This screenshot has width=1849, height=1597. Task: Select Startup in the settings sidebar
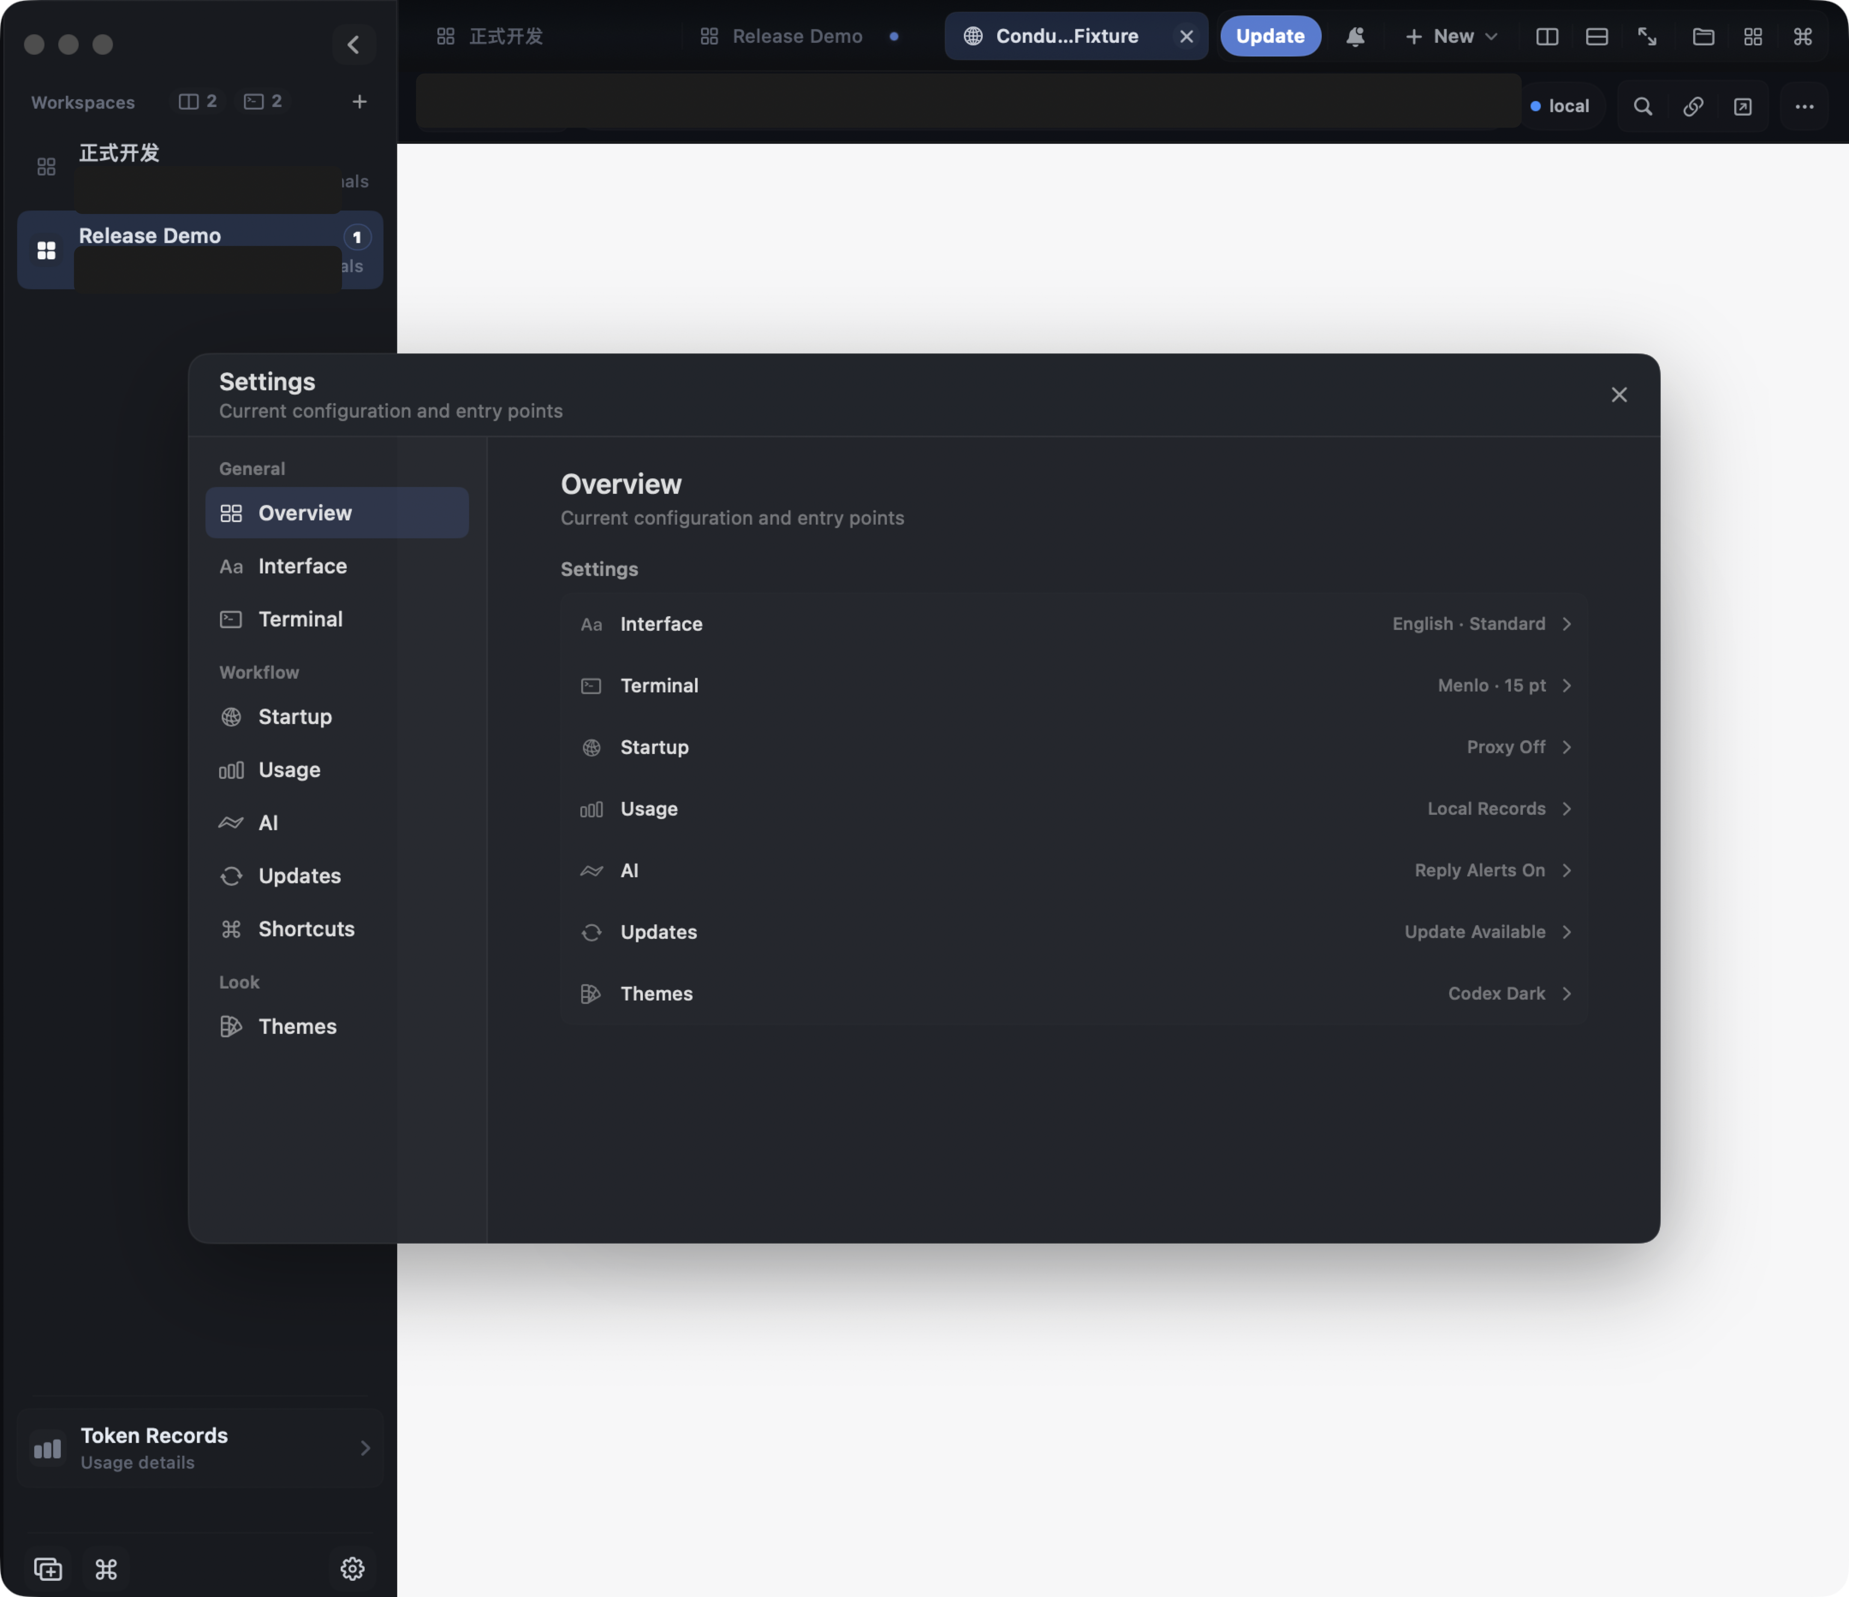[x=337, y=717]
